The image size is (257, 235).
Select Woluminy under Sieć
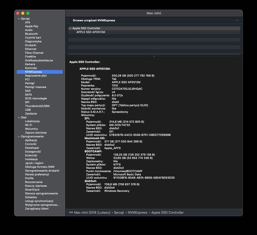tap(31, 129)
